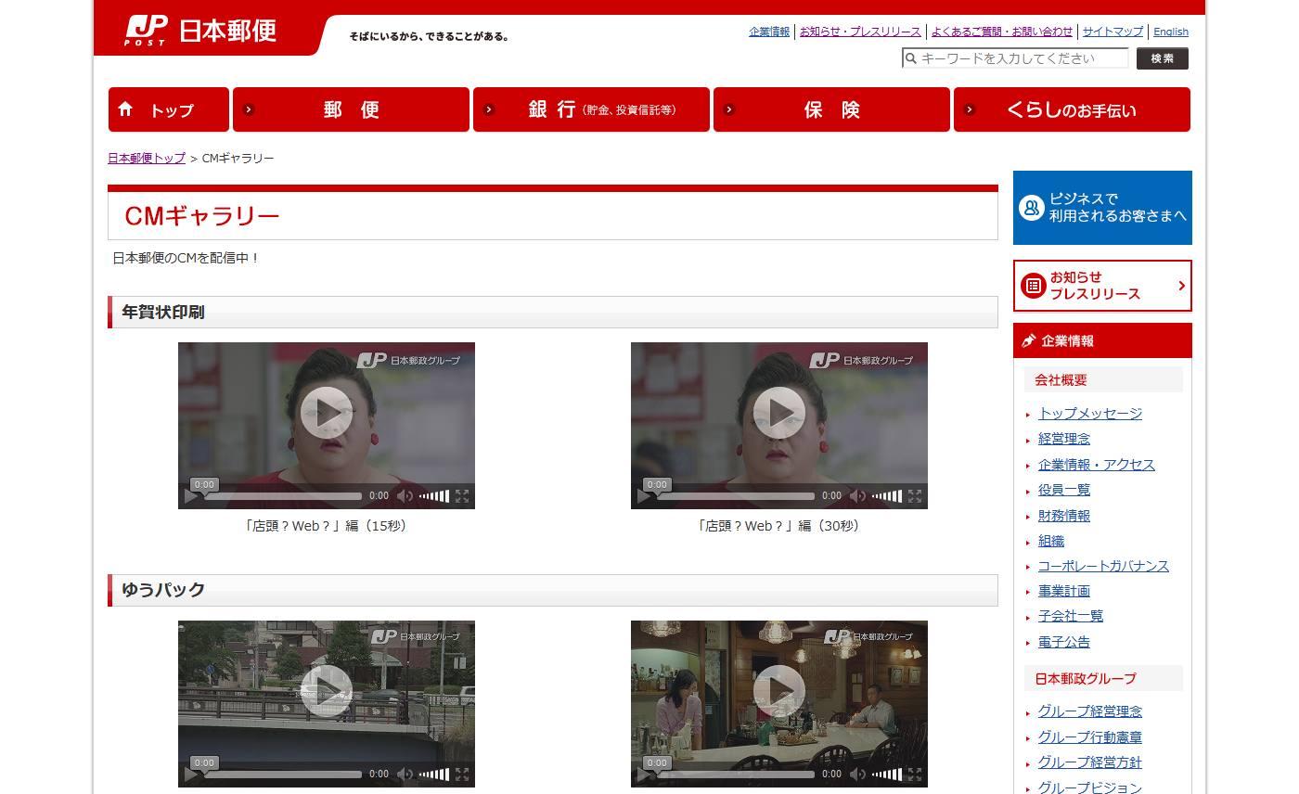Viewport: 1299px width, 794px height.
Task: Click small play control on right ゆうパック video
Action: [x=644, y=775]
